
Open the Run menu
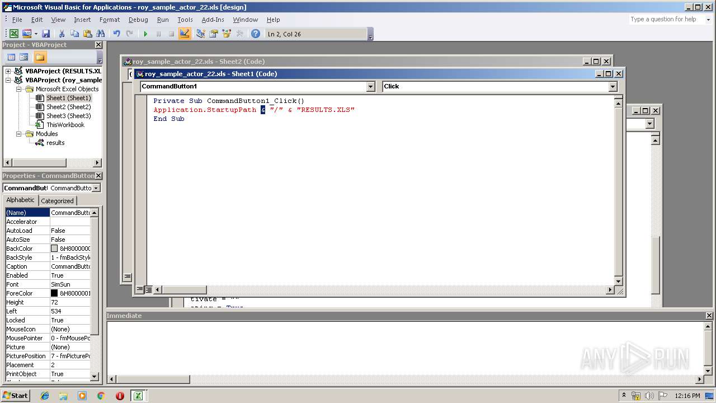click(163, 20)
